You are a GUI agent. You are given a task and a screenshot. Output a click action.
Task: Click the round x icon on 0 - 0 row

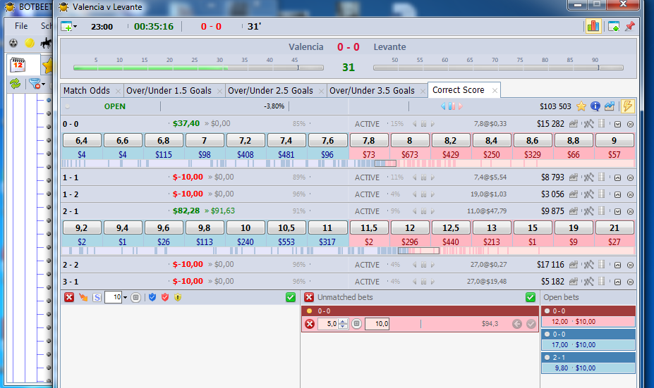(630, 124)
